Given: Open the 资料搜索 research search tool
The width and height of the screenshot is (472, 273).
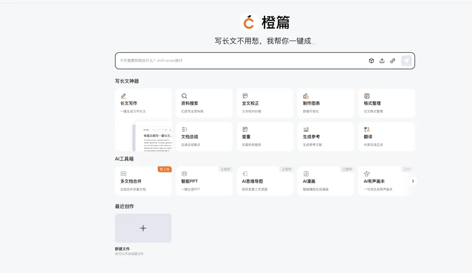Looking at the screenshot, I should (204, 102).
